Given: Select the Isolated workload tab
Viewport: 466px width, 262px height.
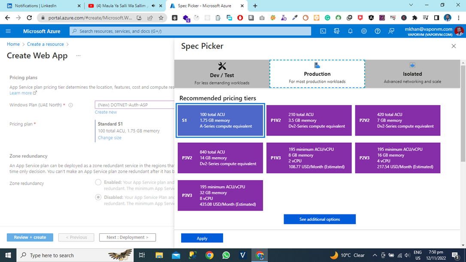Looking at the screenshot, I should (x=412, y=74).
